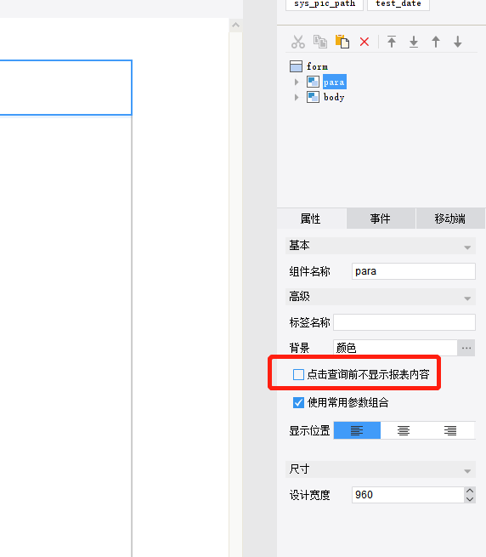This screenshot has height=557, width=486.
Task: Delete component with red X icon
Action: pyautogui.click(x=364, y=42)
